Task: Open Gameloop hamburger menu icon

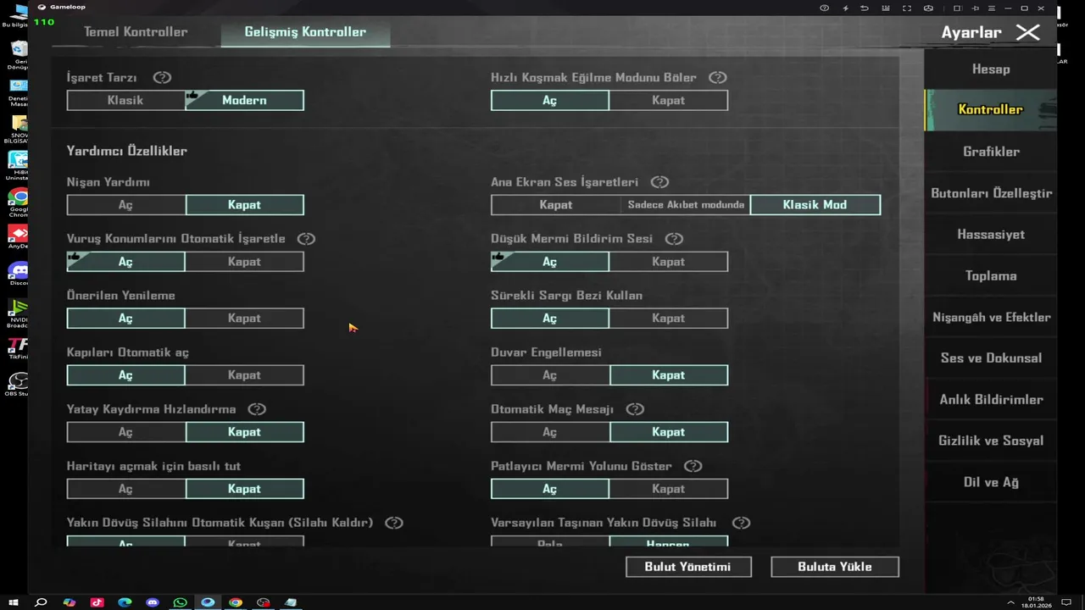Action: (x=991, y=8)
